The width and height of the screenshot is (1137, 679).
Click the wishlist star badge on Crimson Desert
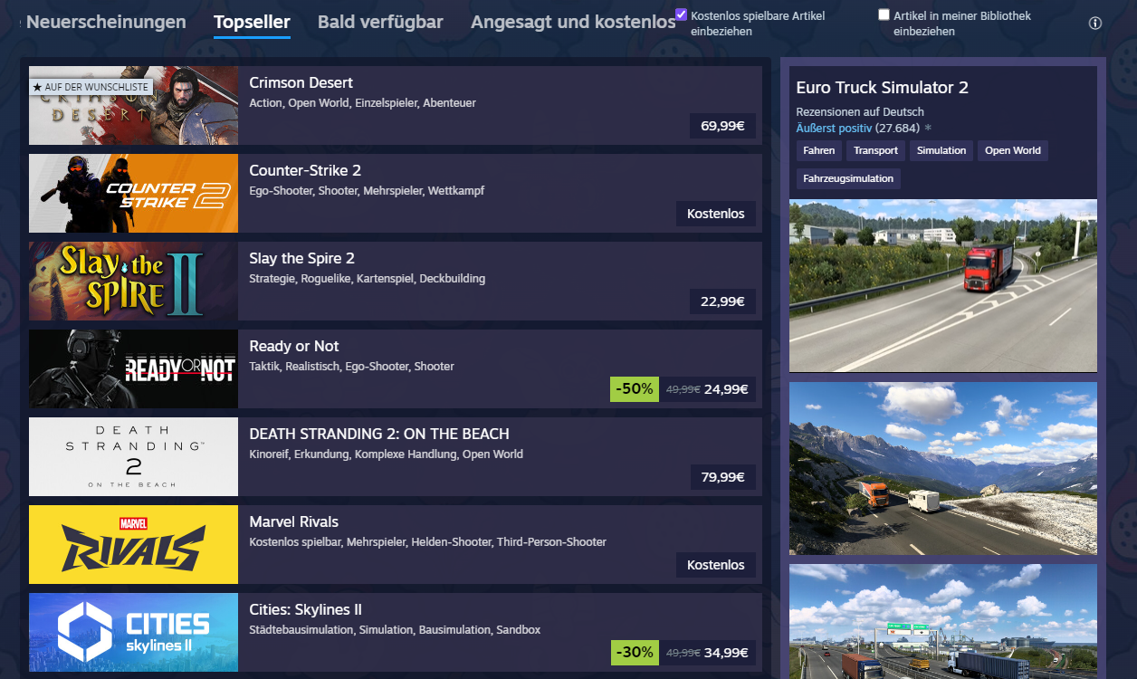pos(91,87)
